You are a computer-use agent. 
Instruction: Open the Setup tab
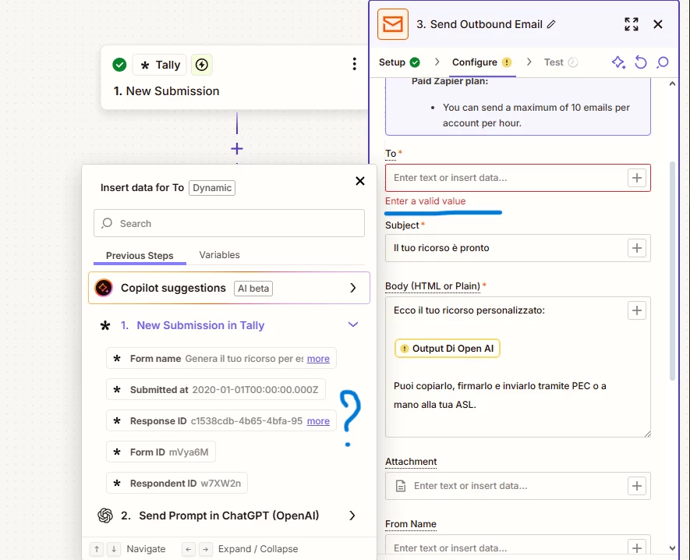tap(399, 62)
